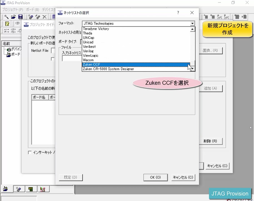This screenshot has height=201, width=254.
Task: Click the add board toolbar icon
Action: [x=206, y=17]
